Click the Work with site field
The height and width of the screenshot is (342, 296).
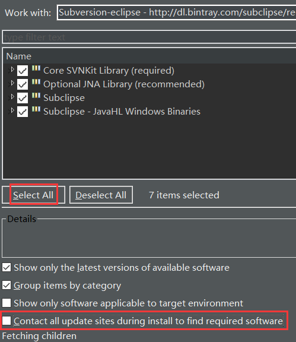(x=177, y=12)
